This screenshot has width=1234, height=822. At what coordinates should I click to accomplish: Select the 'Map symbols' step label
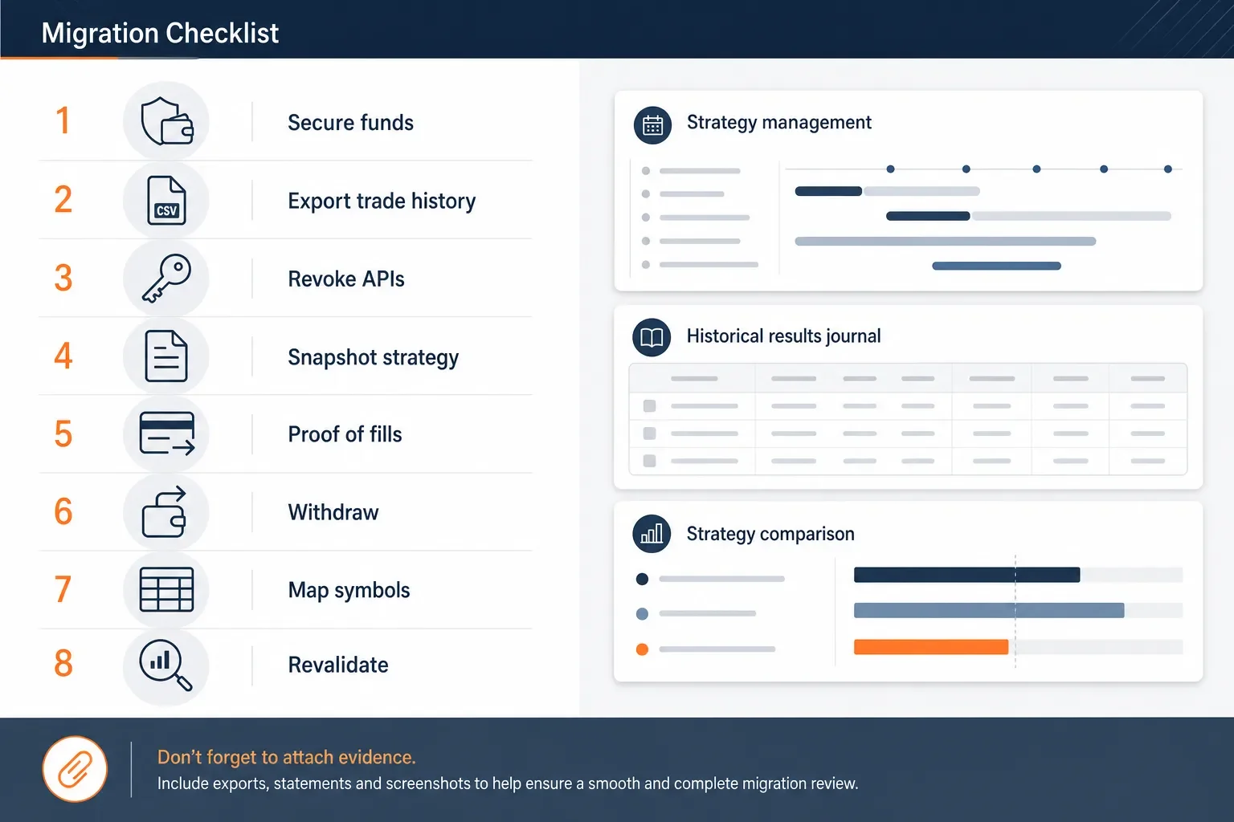point(349,591)
